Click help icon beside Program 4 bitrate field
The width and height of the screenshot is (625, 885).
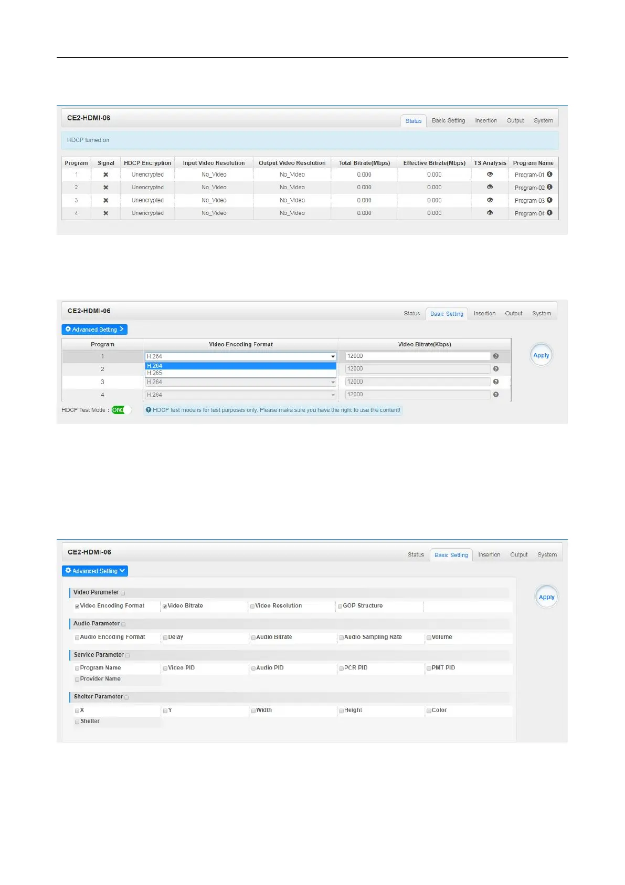pyautogui.click(x=496, y=395)
